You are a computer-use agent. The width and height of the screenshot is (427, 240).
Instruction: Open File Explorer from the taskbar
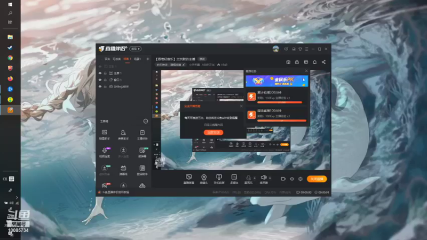pyautogui.click(x=10, y=37)
